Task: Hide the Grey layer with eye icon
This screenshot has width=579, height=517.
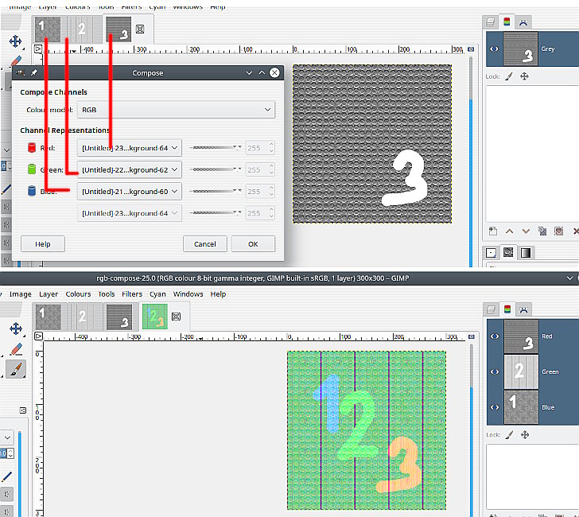Action: [494, 49]
